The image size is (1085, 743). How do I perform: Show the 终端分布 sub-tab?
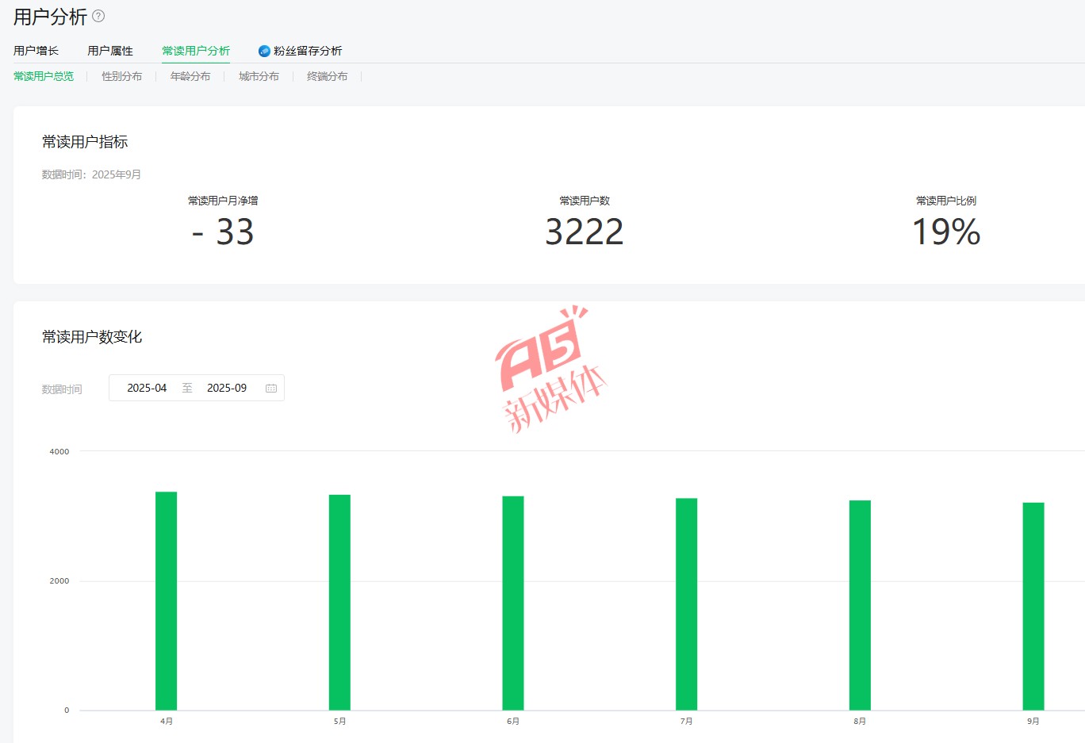coord(327,76)
